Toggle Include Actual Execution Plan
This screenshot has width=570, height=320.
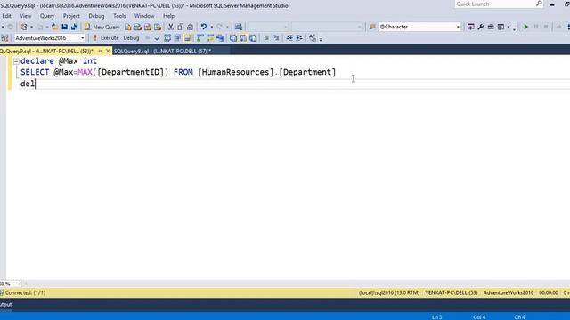(200, 38)
